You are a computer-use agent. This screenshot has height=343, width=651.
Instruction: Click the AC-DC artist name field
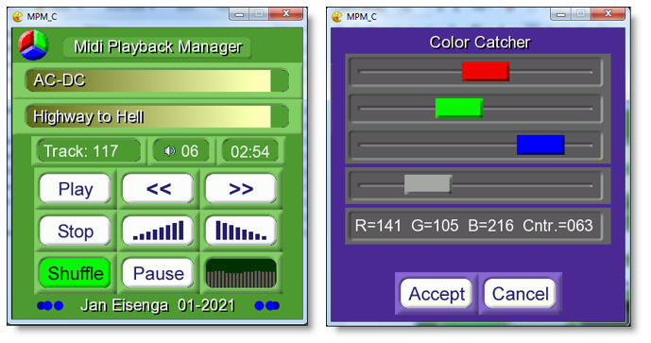(157, 80)
